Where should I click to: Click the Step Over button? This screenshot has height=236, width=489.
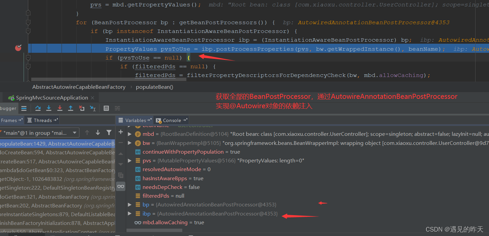[x=38, y=108]
